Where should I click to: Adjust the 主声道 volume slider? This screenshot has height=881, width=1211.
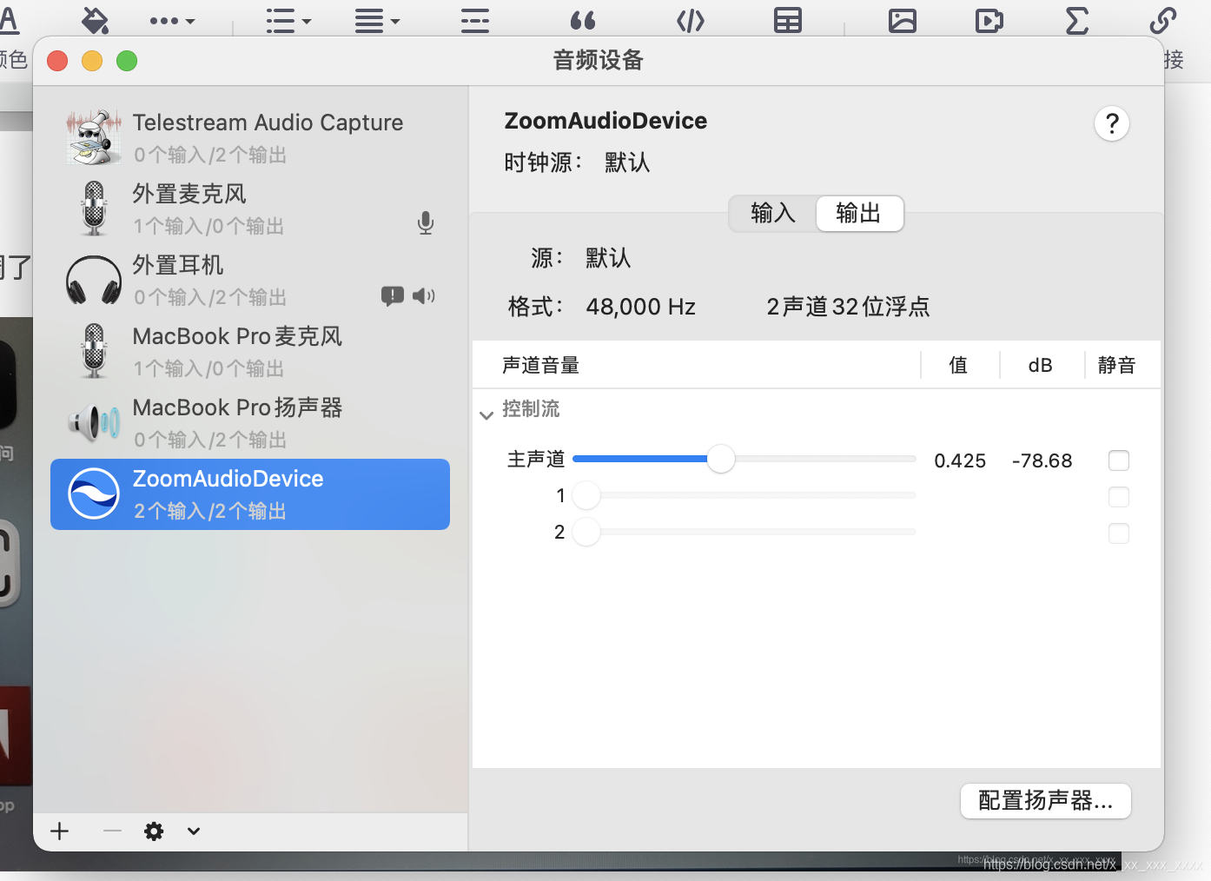click(721, 459)
